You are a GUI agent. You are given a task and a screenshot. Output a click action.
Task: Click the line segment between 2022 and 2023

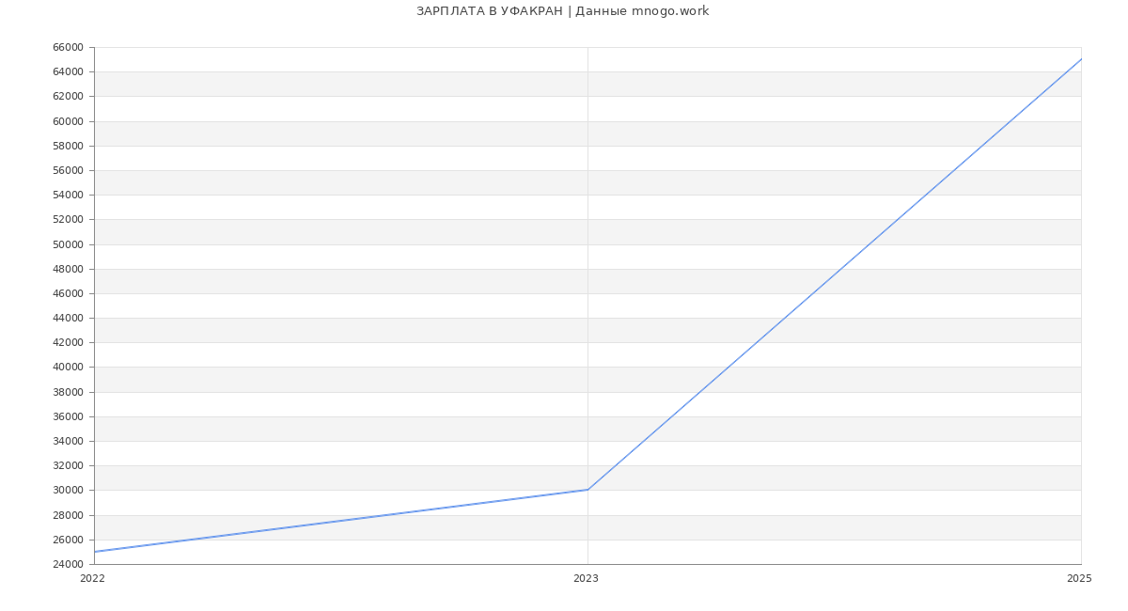pos(341,521)
